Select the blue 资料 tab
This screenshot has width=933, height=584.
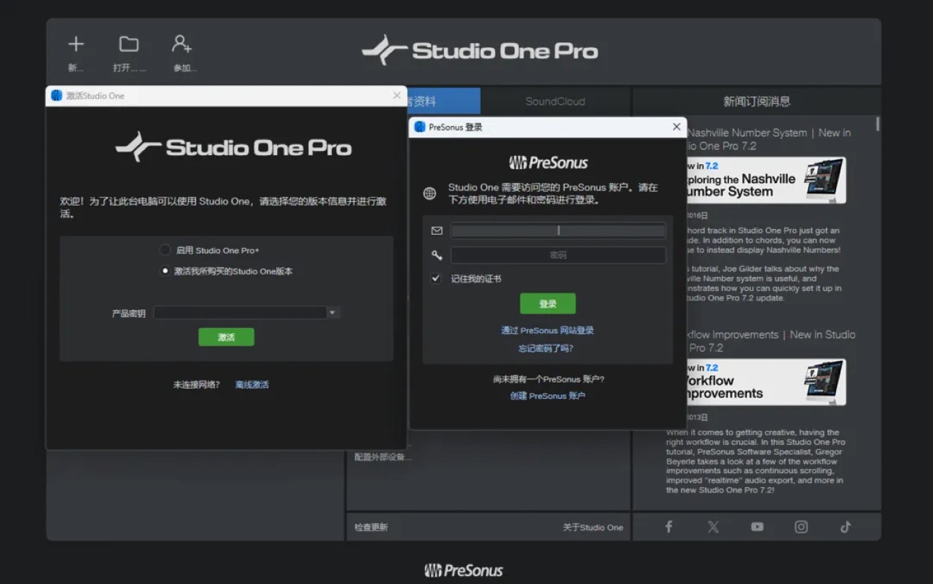click(x=444, y=101)
